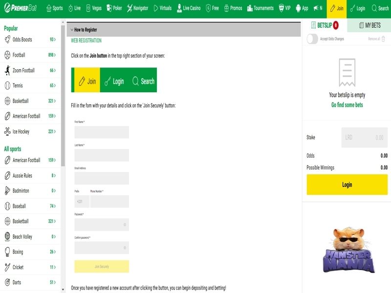Screen dimensions: 391x293
Task: Click the Join Securely button
Action: (x=102, y=267)
